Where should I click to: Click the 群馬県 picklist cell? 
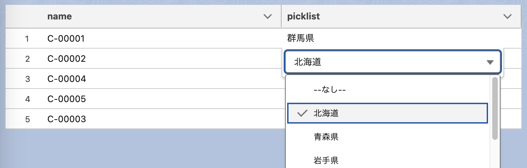[x=301, y=38]
